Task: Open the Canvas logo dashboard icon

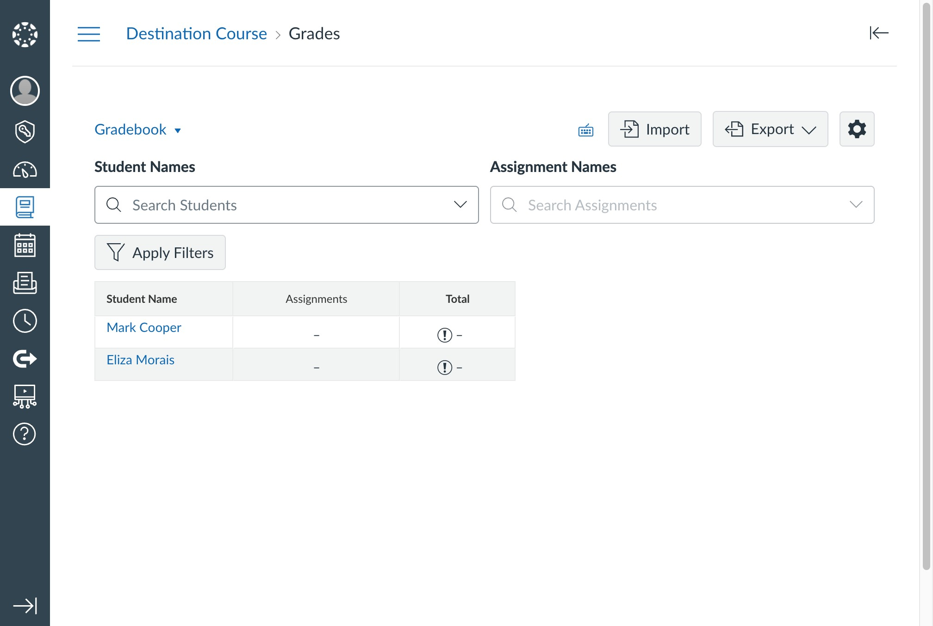Action: point(25,35)
